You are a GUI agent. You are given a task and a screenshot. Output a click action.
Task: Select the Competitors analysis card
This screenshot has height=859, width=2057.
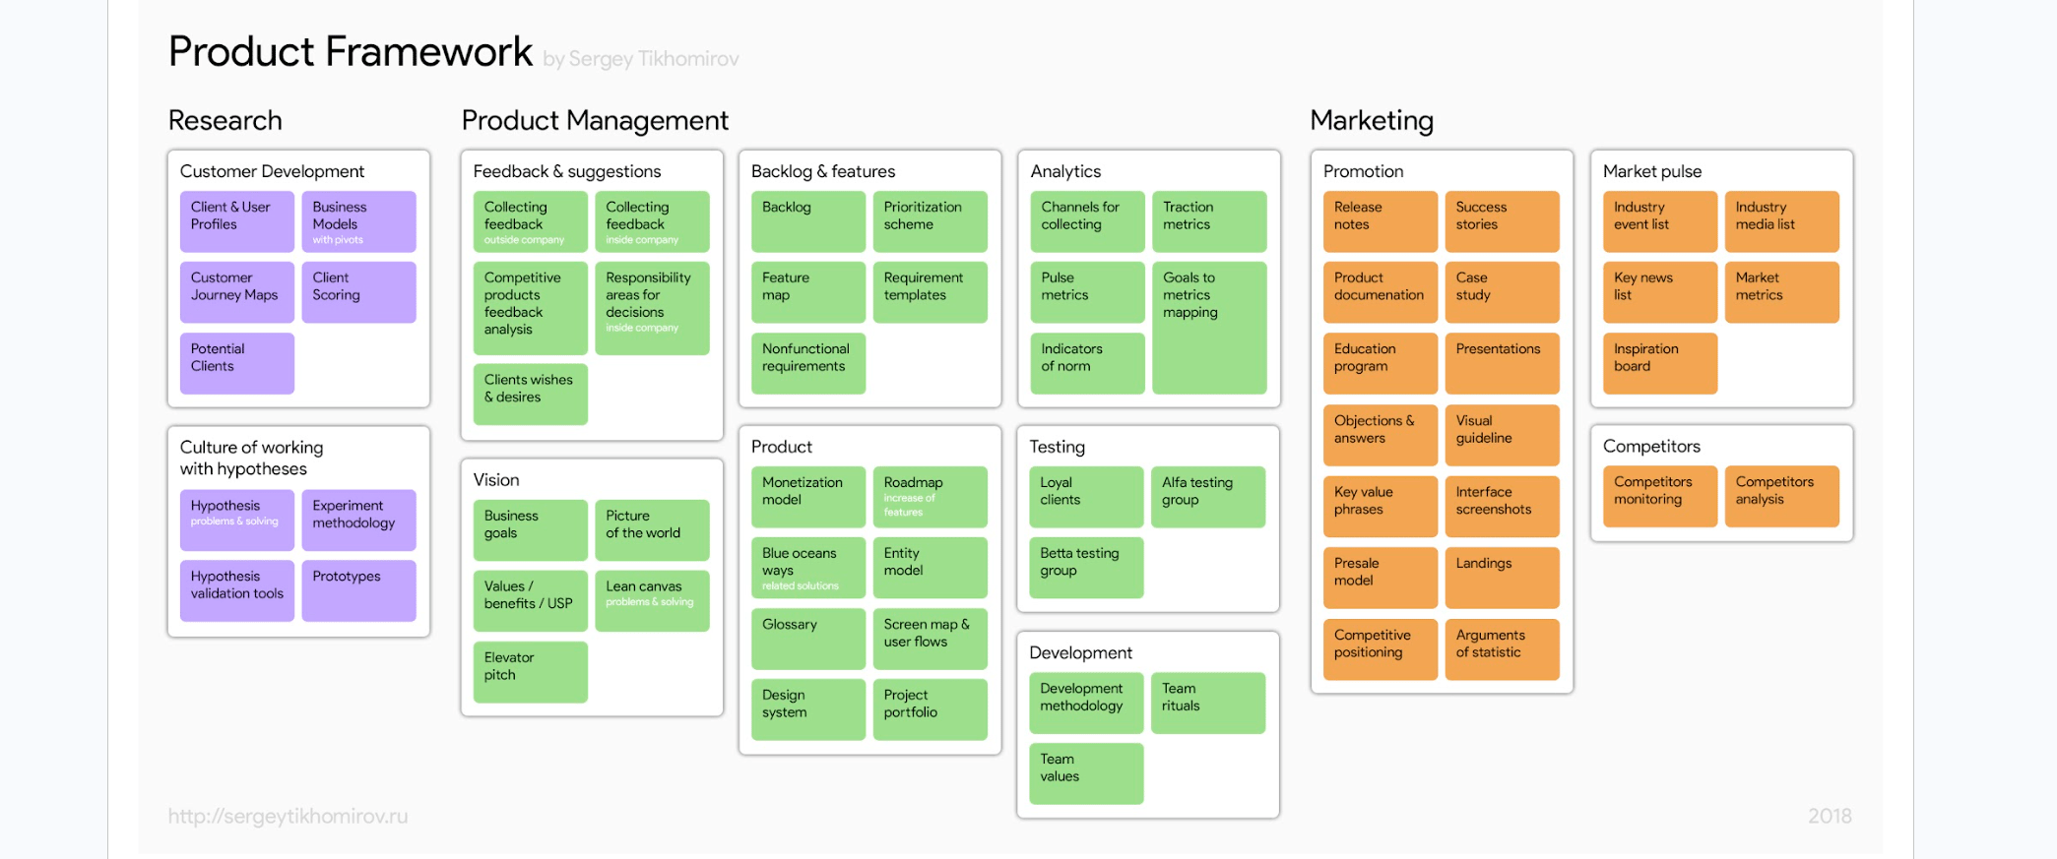[1781, 496]
